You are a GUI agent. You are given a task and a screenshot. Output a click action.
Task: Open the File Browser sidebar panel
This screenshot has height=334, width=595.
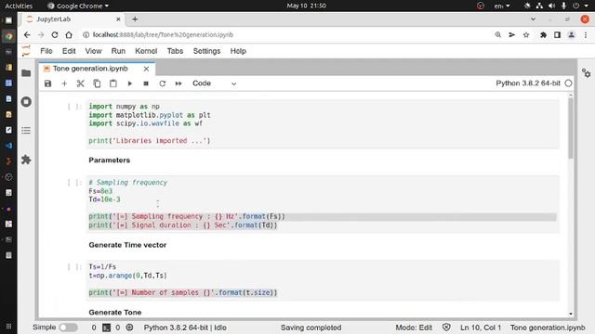tap(26, 73)
